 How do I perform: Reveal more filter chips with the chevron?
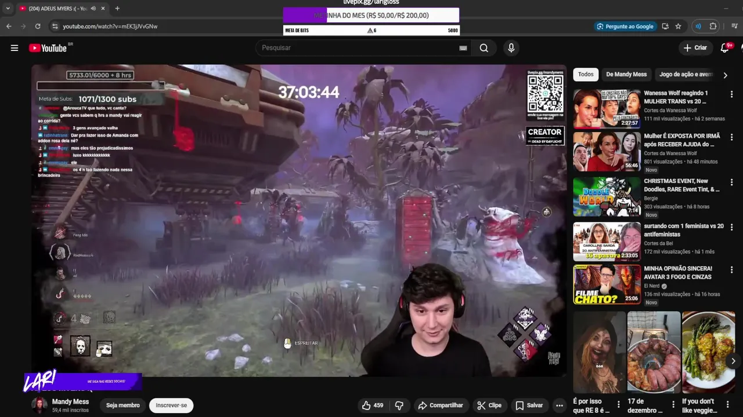(x=725, y=75)
